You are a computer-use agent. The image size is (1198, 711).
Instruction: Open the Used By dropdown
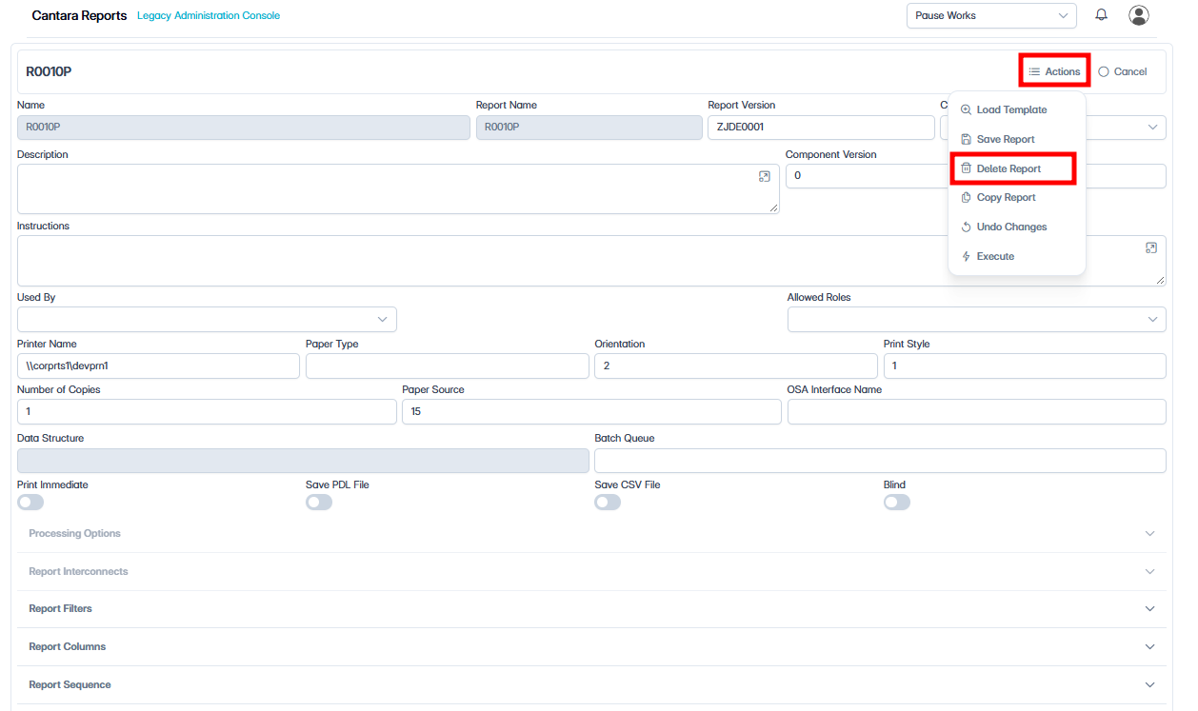click(x=207, y=319)
